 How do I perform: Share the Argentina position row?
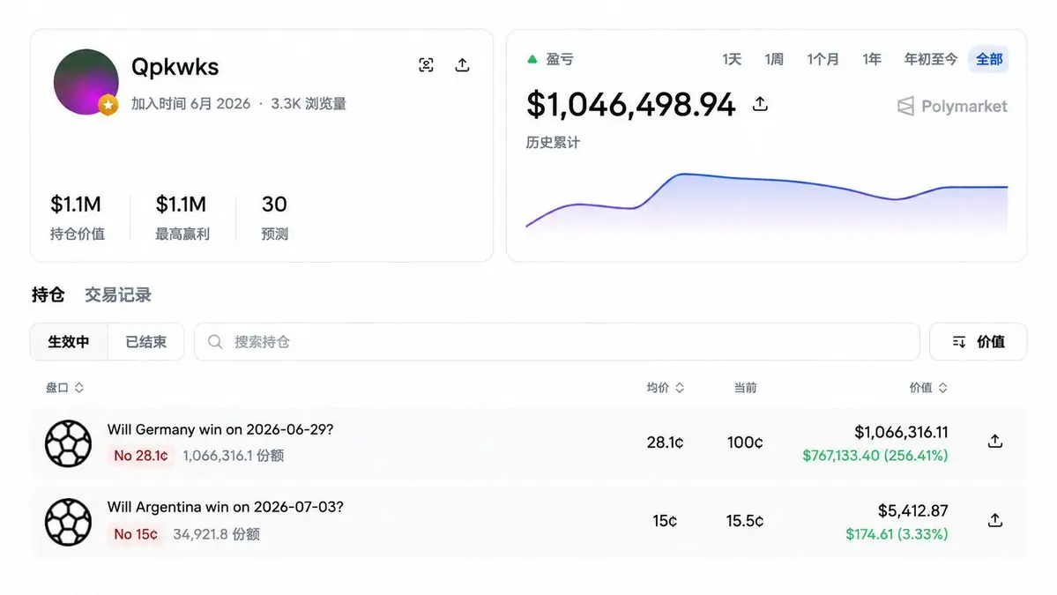(x=995, y=520)
